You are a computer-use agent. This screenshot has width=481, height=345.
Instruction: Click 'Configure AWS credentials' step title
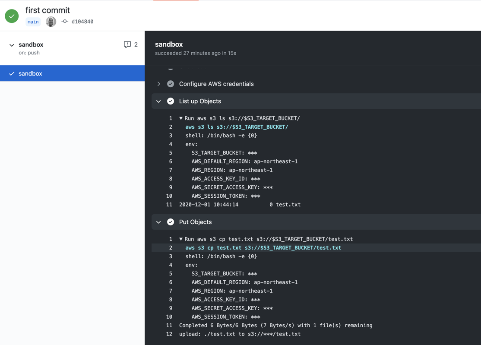point(216,84)
